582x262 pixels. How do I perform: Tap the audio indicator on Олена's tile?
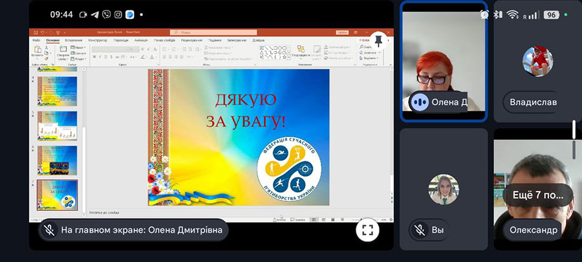[x=420, y=102]
